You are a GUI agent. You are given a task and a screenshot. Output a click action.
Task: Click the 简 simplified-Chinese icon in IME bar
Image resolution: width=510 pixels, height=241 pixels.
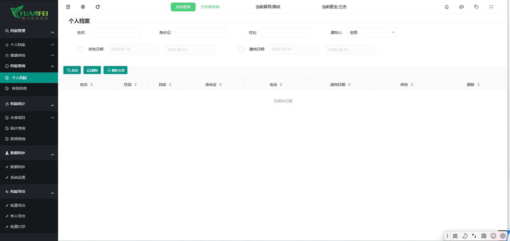tap(484, 236)
